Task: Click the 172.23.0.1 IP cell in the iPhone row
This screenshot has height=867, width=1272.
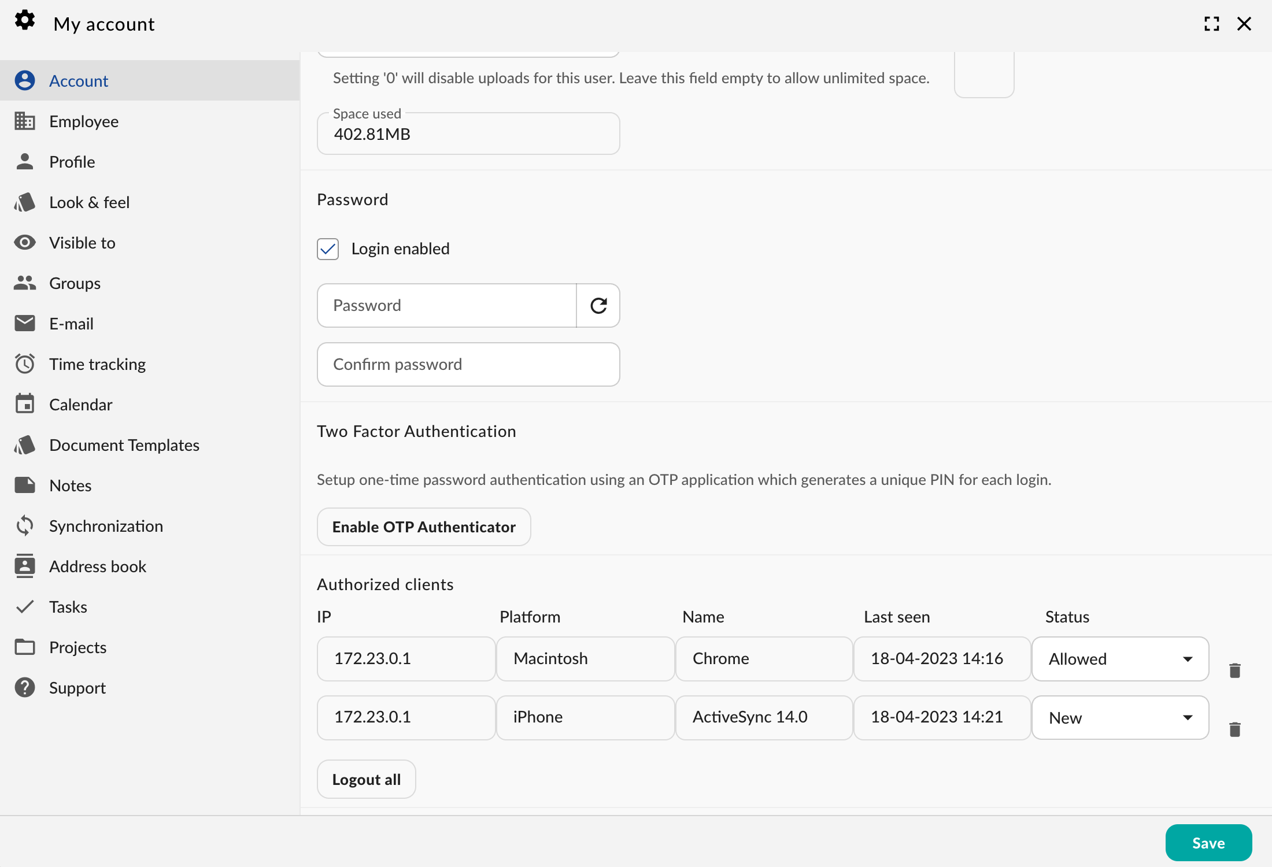Action: pos(406,717)
